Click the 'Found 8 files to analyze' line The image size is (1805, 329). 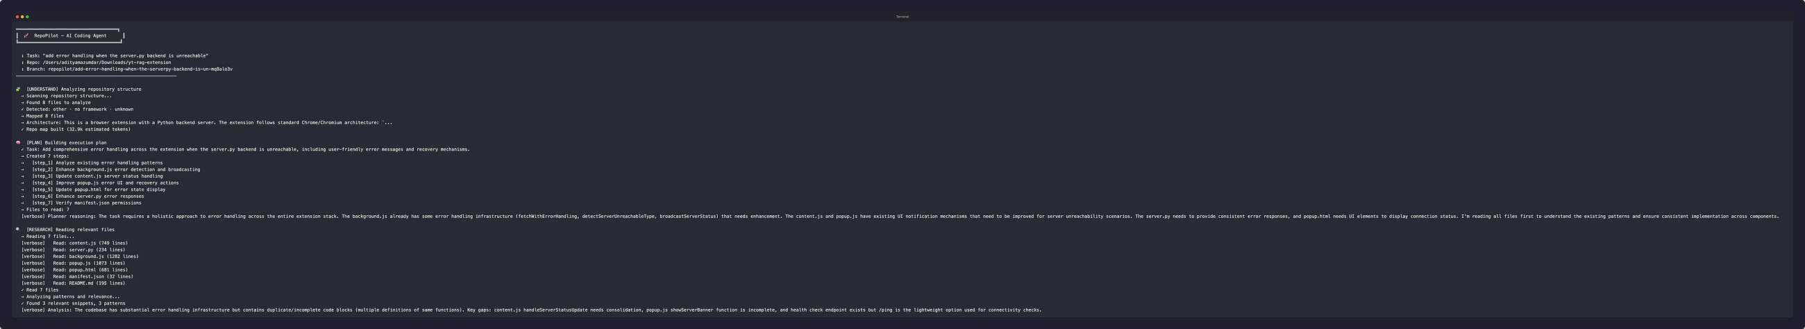pyautogui.click(x=56, y=103)
